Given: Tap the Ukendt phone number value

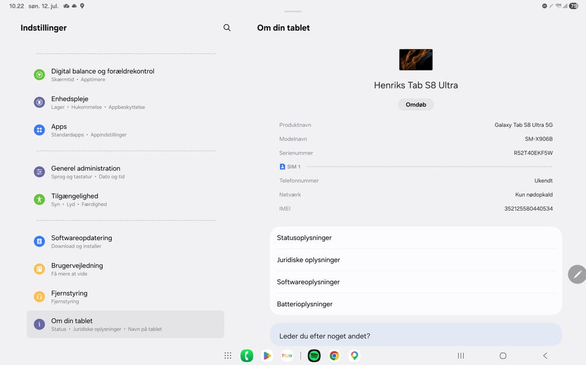Looking at the screenshot, I should tap(543, 180).
